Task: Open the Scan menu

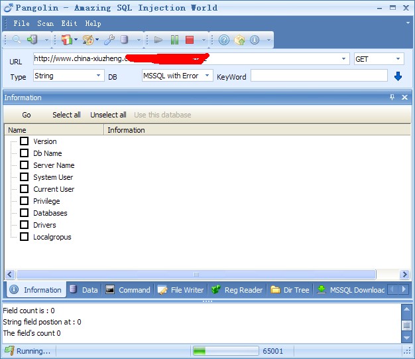Action: 45,23
